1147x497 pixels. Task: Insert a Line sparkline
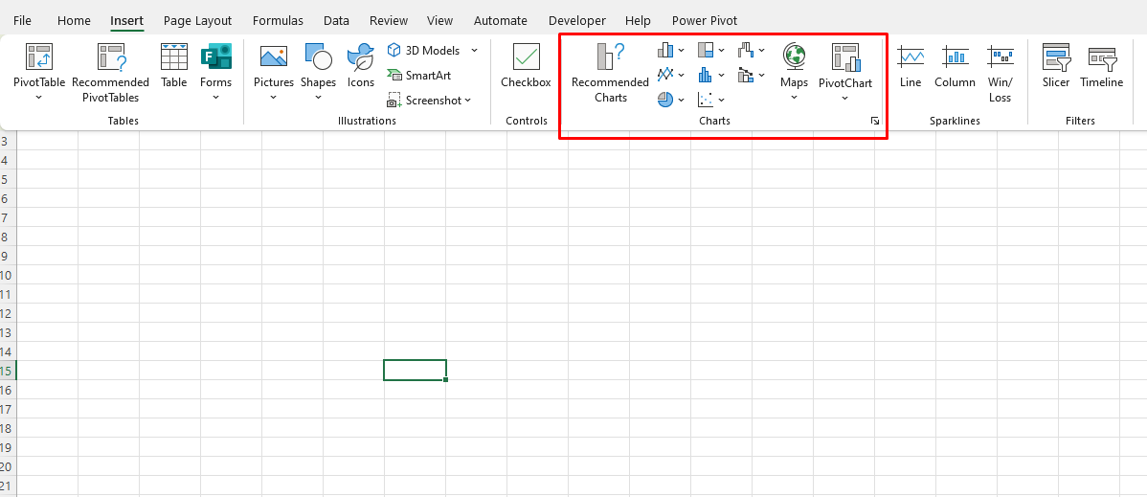(x=911, y=66)
